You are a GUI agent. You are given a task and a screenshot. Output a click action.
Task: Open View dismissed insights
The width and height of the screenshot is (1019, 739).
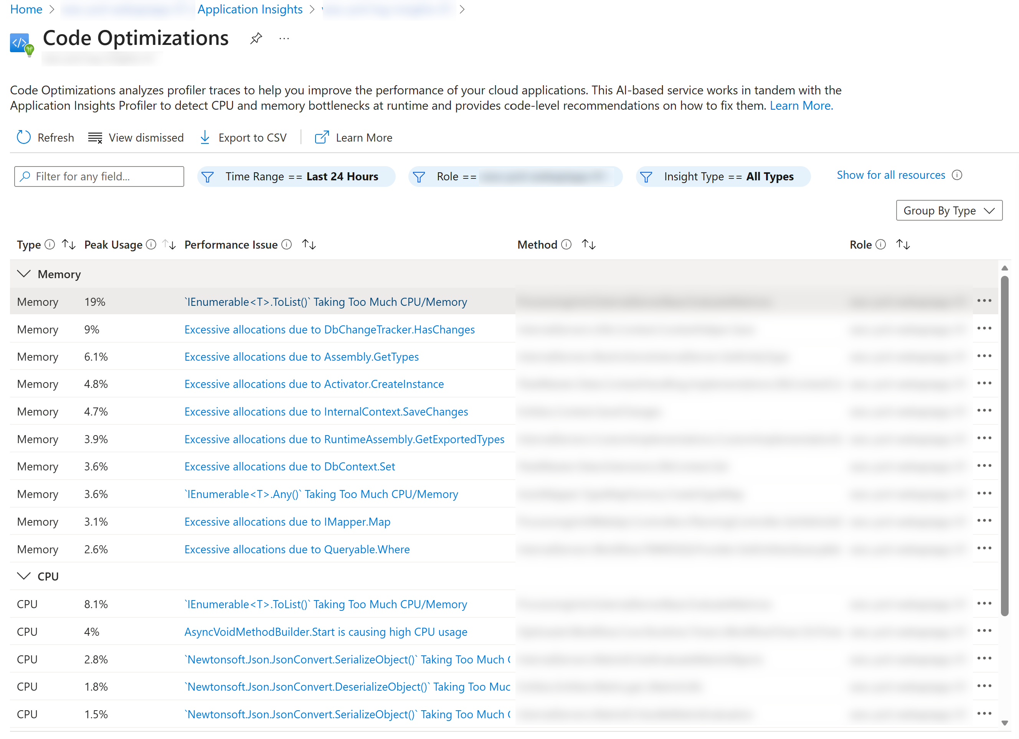click(x=136, y=137)
